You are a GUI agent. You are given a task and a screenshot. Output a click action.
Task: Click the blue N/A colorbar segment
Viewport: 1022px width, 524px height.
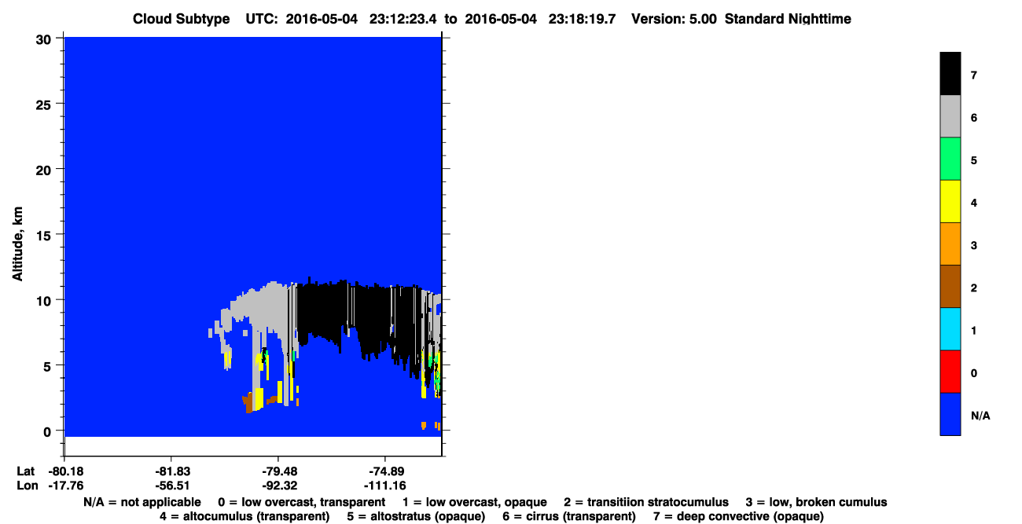(950, 413)
